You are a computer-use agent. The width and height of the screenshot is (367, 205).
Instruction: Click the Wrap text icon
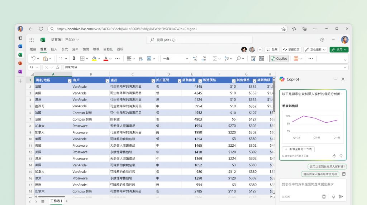pyautogui.click(x=140, y=58)
